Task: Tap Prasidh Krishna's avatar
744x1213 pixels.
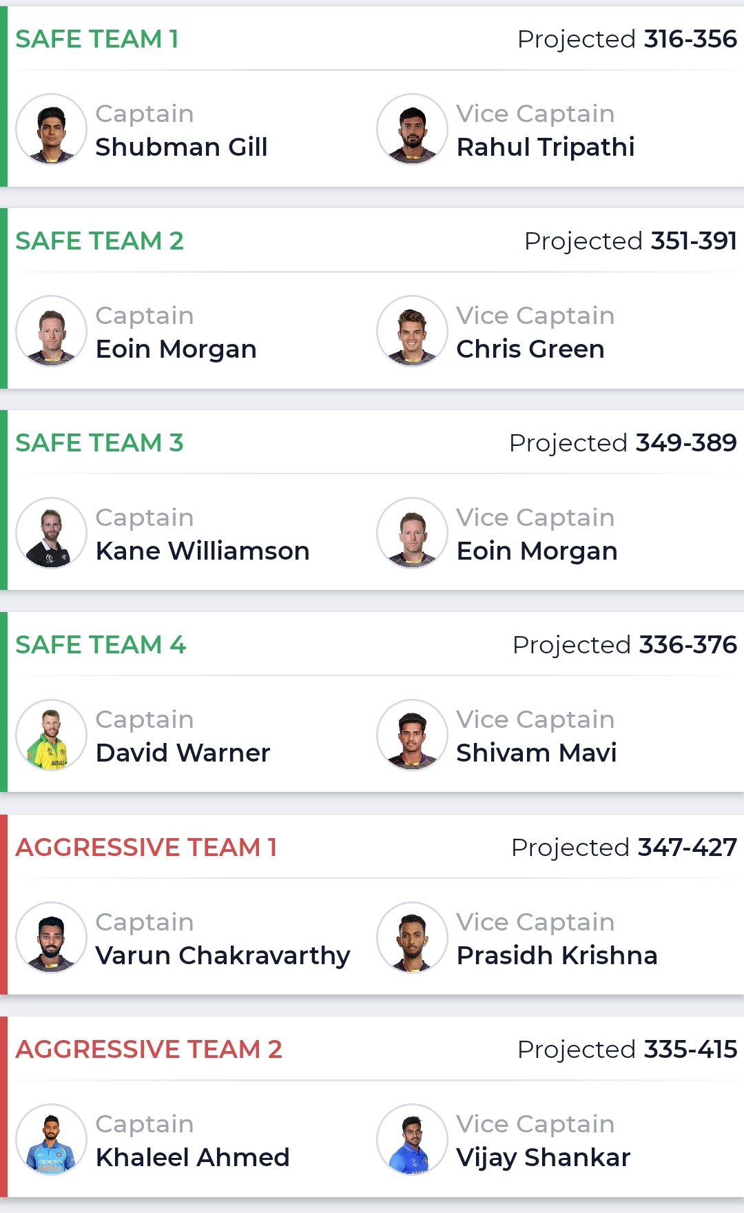Action: pos(412,937)
